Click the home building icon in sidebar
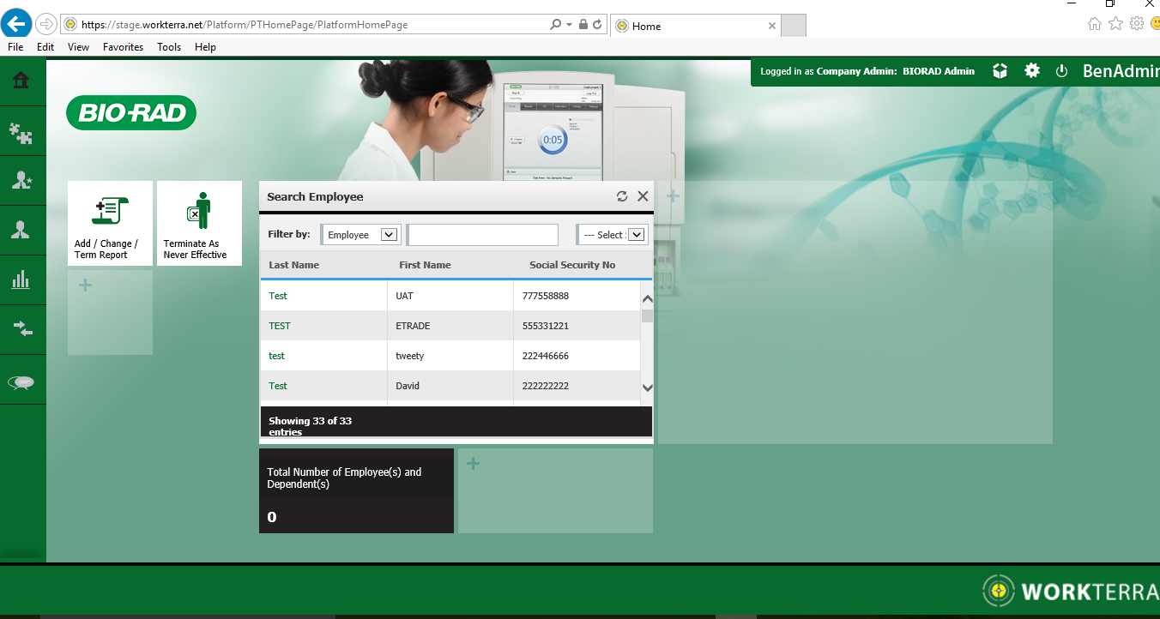1160x619 pixels. 21,81
